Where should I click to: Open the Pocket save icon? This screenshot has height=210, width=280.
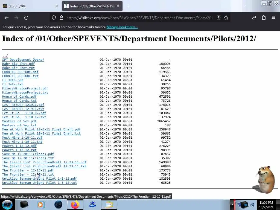pyautogui.click(x=253, y=17)
